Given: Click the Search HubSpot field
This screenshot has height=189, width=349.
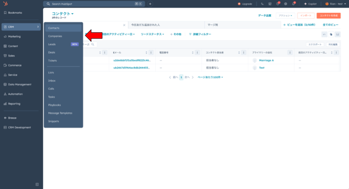Looking at the screenshot, I should 94,4.
